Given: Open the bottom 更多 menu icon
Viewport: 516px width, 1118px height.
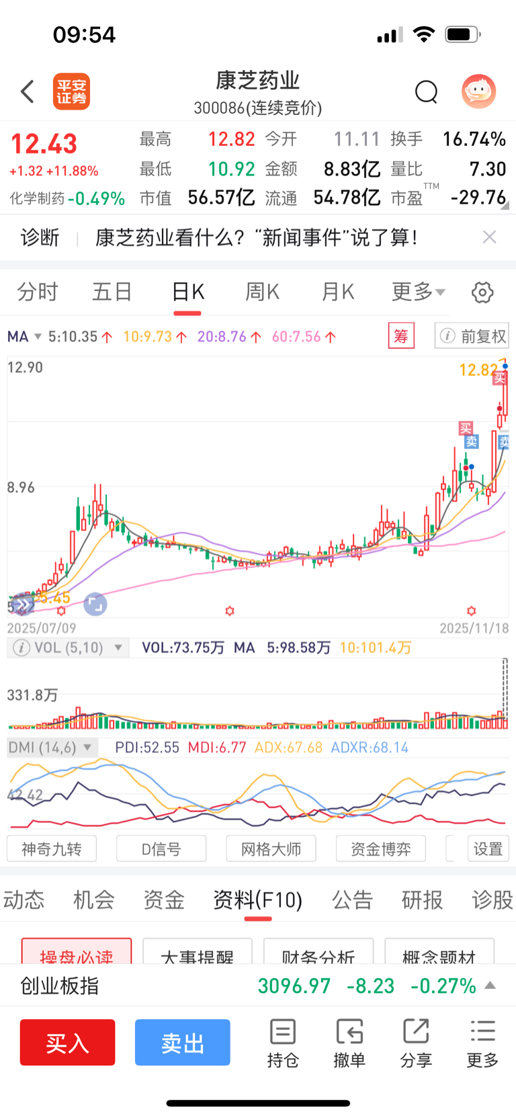Looking at the screenshot, I should [x=482, y=1043].
